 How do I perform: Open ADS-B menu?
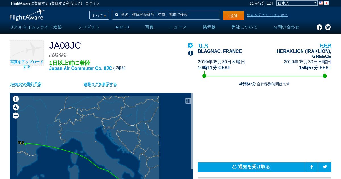click(x=122, y=27)
